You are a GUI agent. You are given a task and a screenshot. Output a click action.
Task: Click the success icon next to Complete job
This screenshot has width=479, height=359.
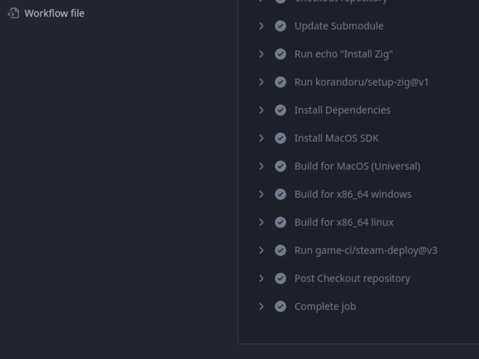pos(280,306)
